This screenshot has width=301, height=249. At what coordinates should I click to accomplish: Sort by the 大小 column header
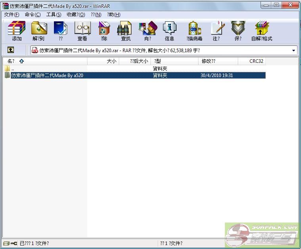[103, 61]
